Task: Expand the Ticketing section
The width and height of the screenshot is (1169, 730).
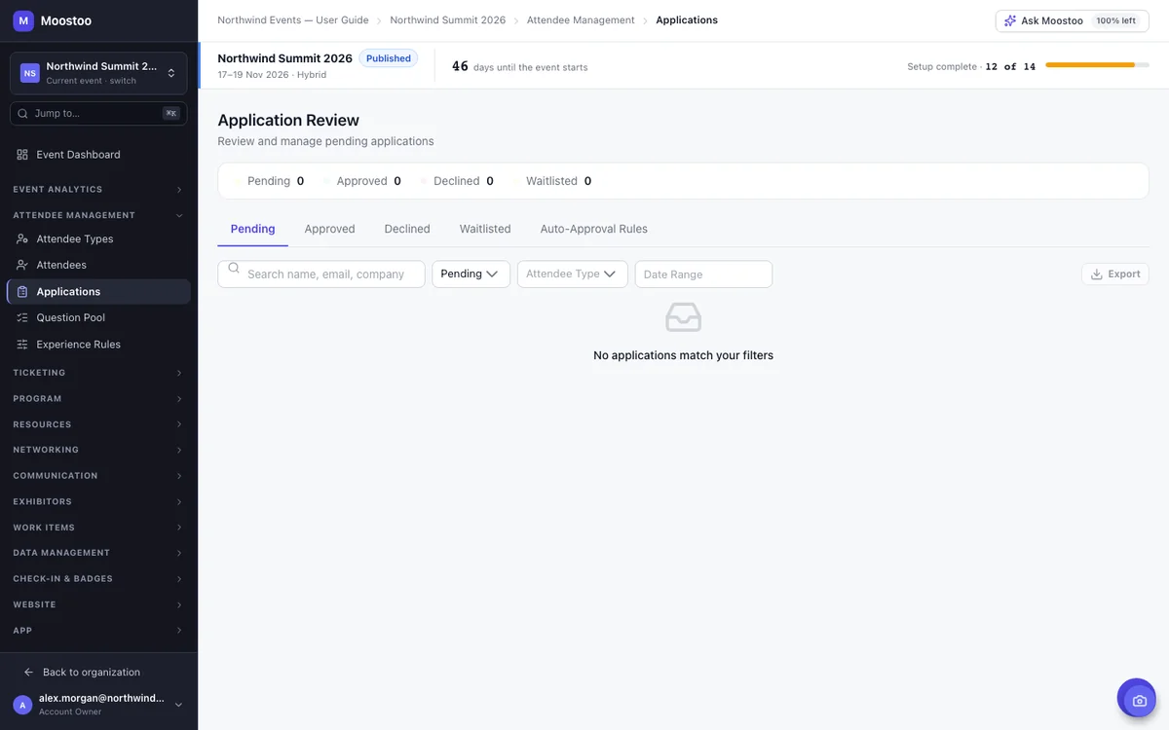Action: point(97,373)
